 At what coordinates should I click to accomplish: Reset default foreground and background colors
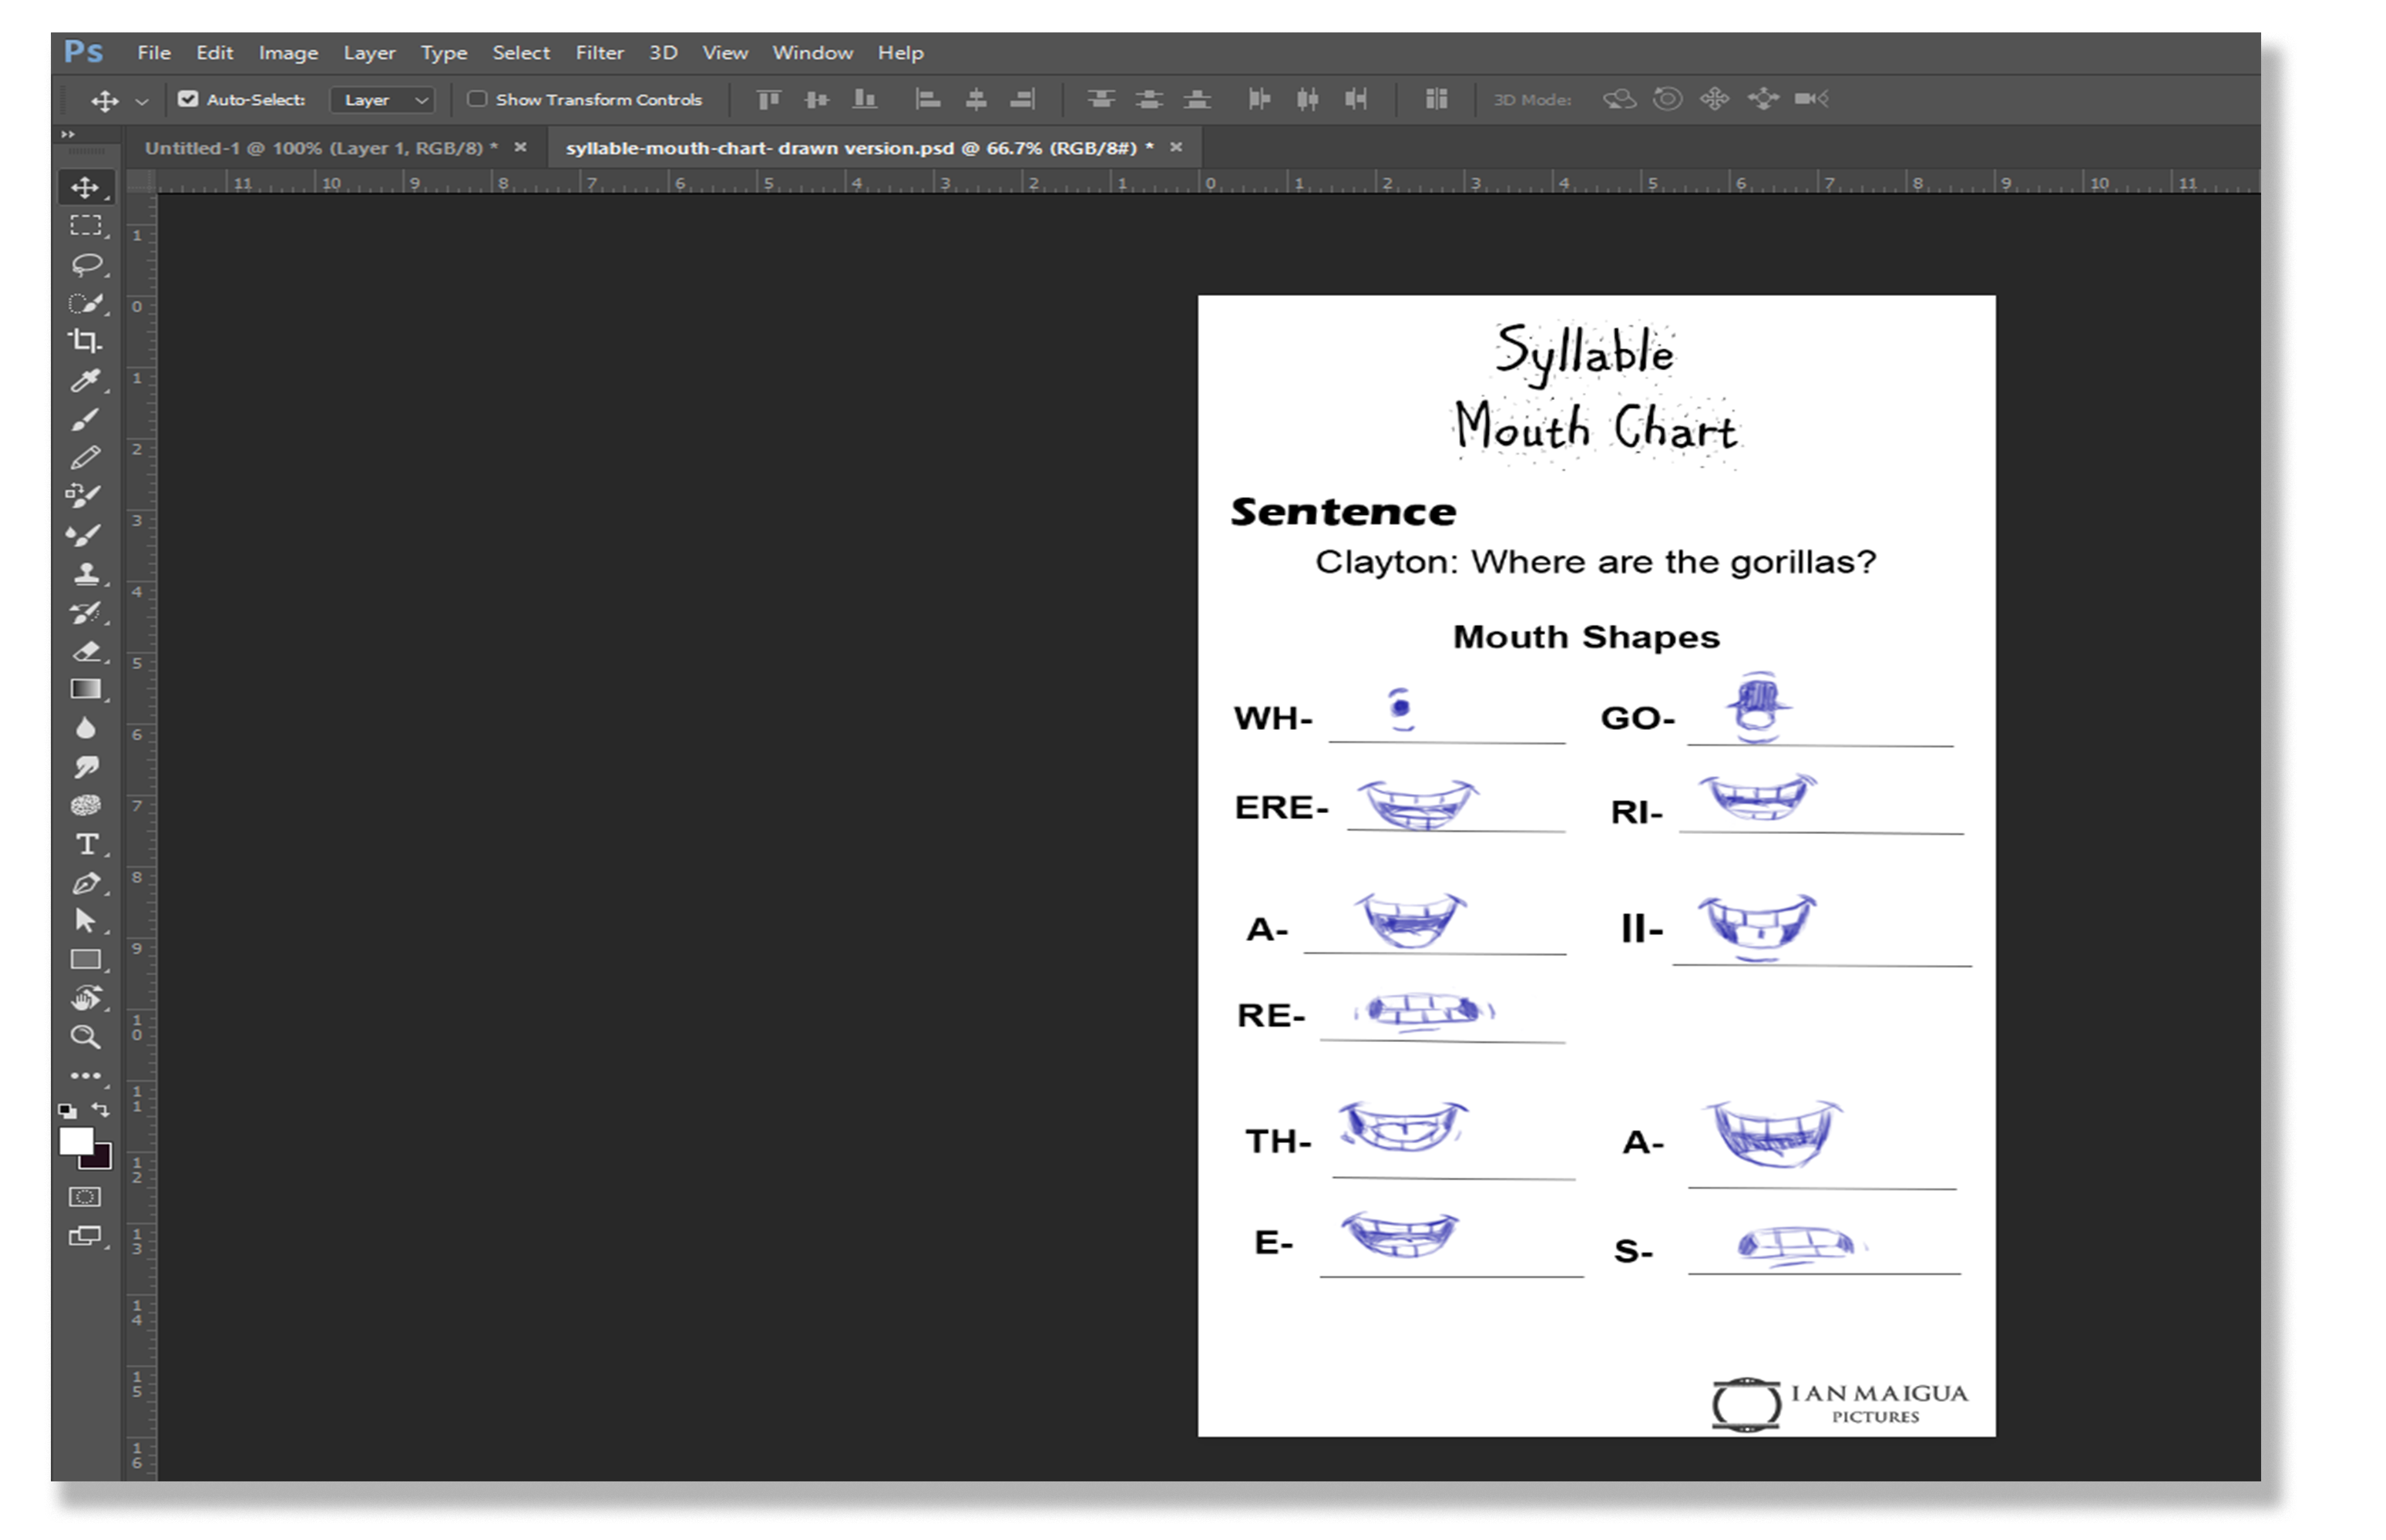pos(67,1110)
